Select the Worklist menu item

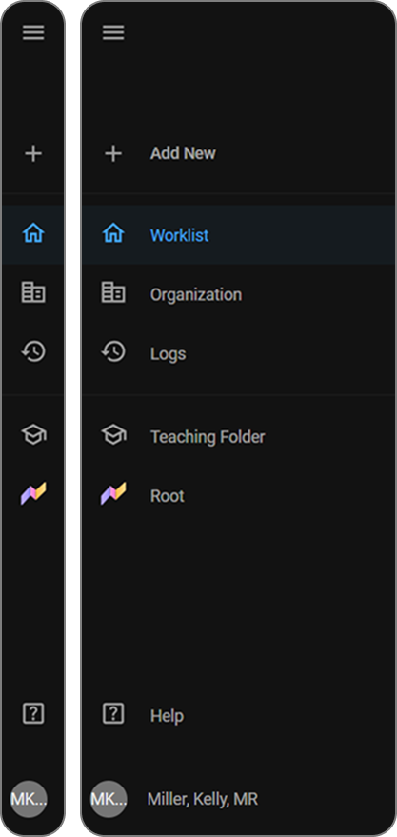[x=239, y=235]
